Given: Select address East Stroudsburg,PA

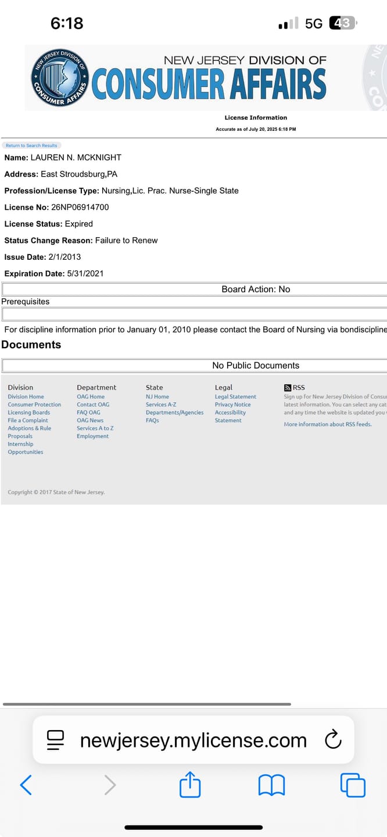Looking at the screenshot, I should [79, 174].
